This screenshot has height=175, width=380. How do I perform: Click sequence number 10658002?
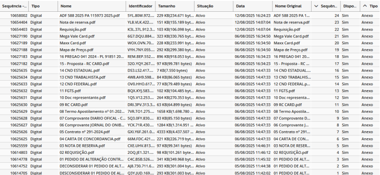coord(19,16)
